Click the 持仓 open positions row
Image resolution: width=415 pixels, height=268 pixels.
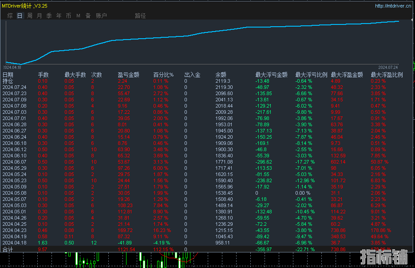(x=8, y=81)
